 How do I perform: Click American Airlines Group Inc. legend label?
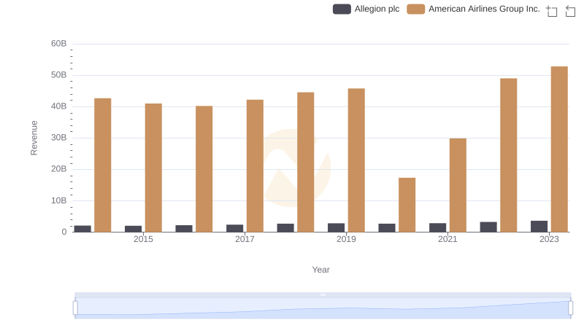[484, 9]
